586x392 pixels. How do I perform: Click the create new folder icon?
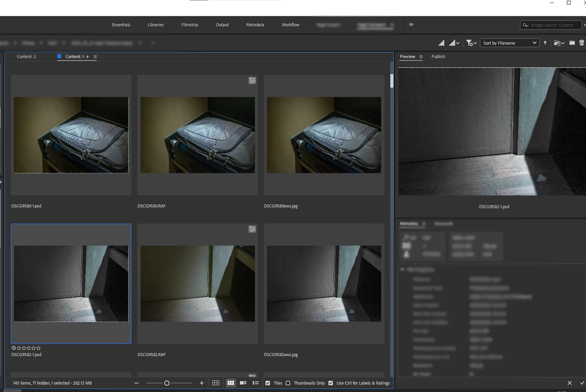point(572,43)
